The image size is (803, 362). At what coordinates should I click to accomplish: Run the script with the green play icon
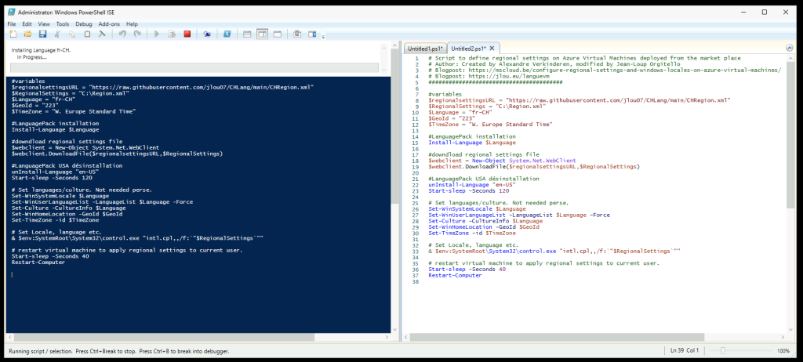coord(157,34)
